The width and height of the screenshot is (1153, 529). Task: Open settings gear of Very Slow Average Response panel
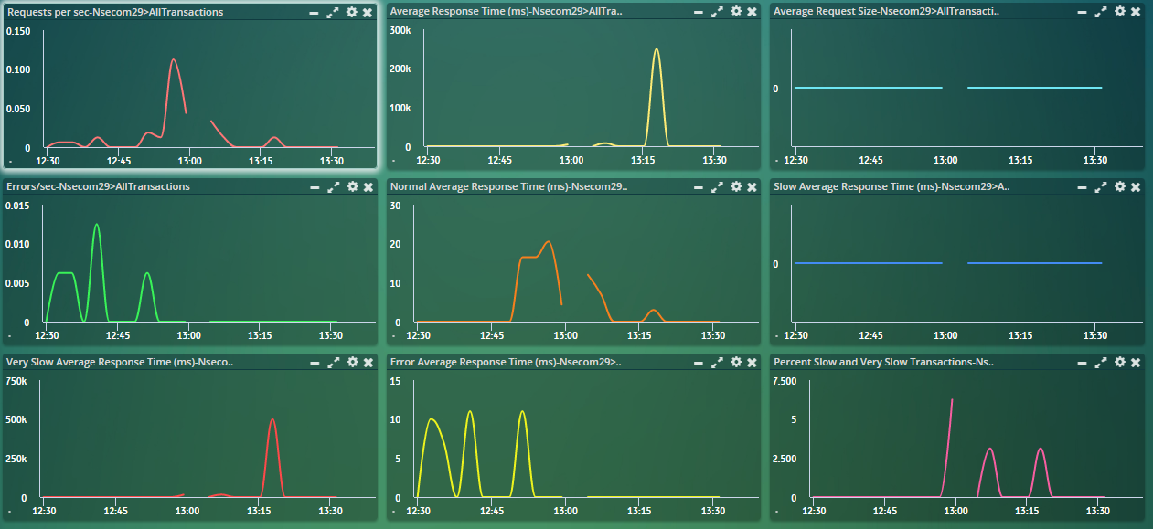click(x=352, y=362)
